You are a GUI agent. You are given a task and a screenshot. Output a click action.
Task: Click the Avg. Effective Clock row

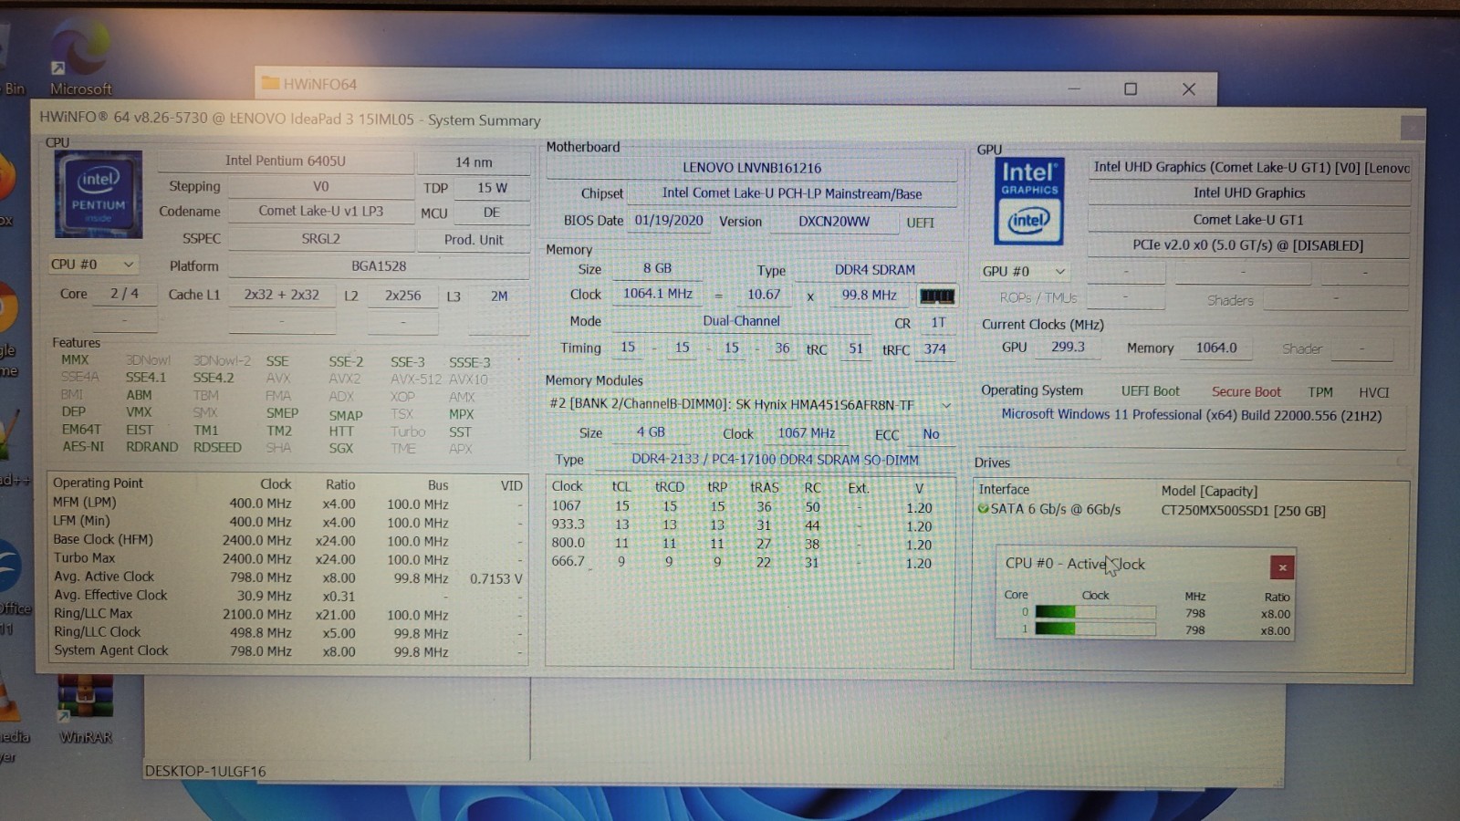287,596
